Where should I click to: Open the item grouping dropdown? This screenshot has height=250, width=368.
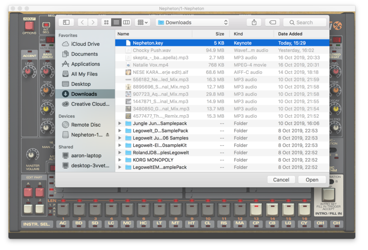coord(142,22)
